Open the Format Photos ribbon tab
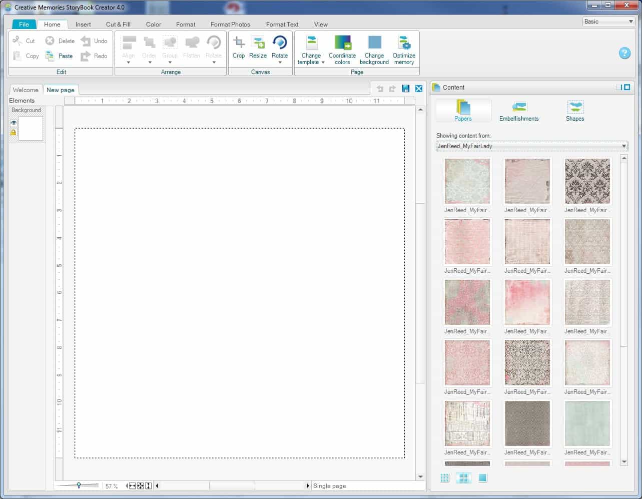642x499 pixels. click(230, 24)
